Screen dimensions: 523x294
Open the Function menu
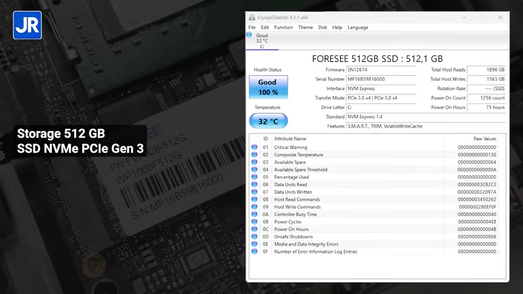(x=283, y=28)
